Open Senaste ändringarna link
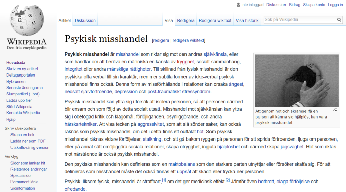 [x=24, y=88]
